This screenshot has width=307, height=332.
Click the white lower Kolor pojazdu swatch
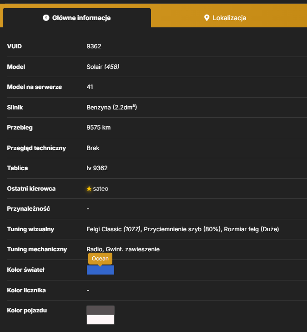click(101, 320)
